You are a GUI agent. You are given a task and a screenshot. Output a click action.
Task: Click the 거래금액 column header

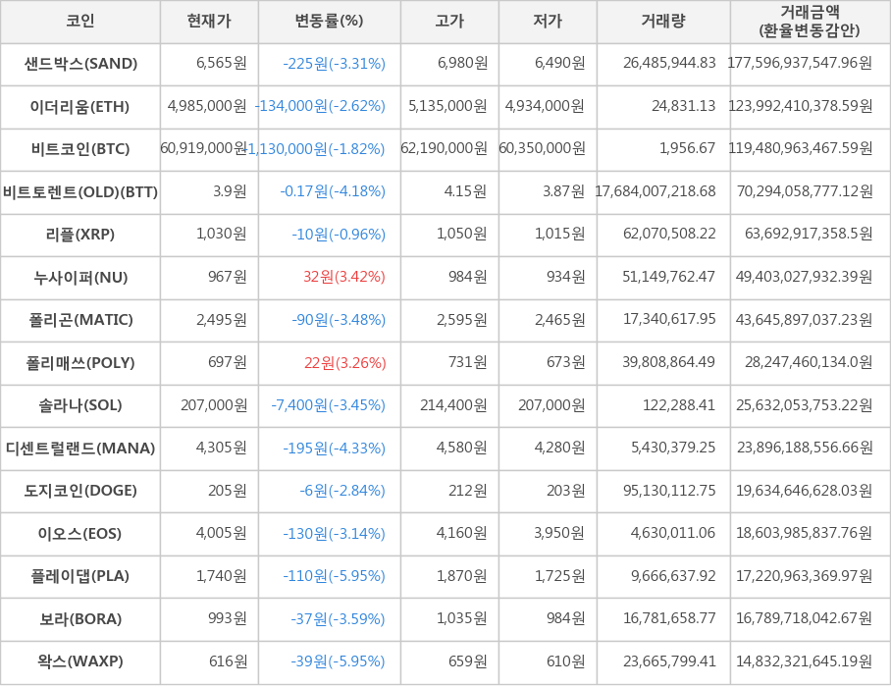[810, 22]
